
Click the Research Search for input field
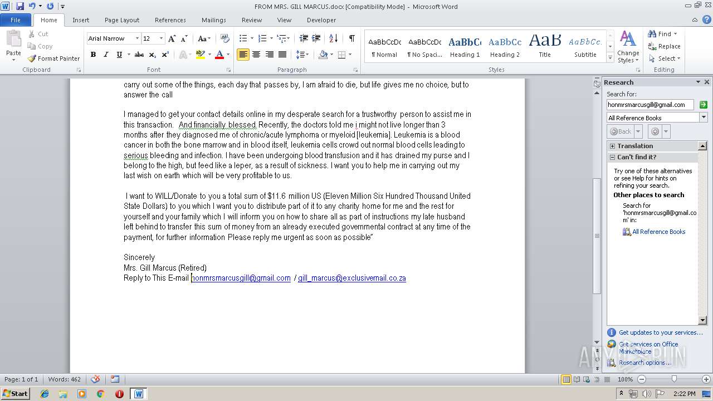coord(650,105)
